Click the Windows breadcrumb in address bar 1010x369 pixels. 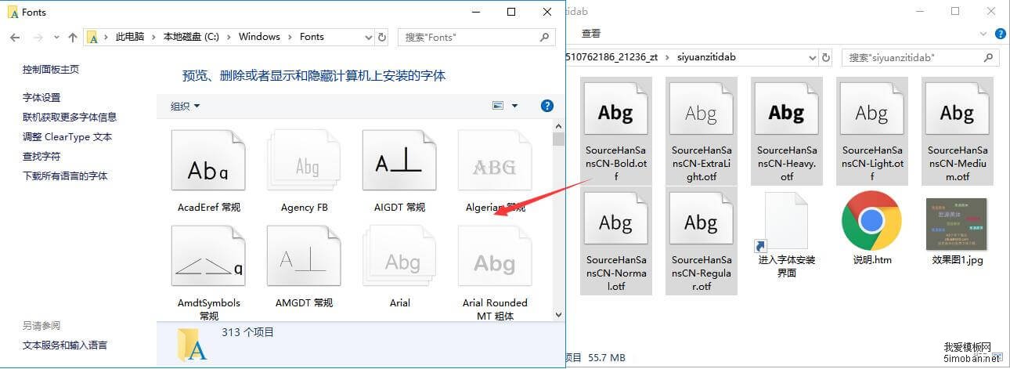click(259, 37)
